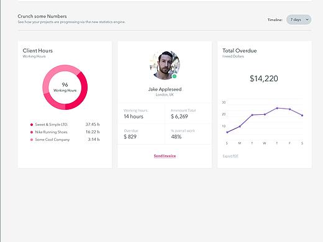Click the Export PDF link
Screen dimensions: 323x242
coord(230,156)
